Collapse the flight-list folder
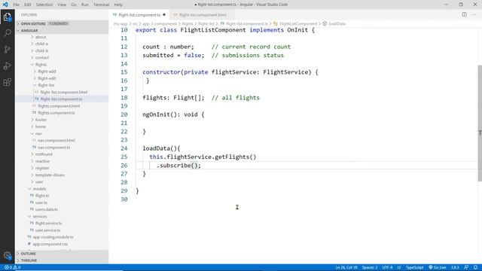The image size is (482, 271). click(46, 85)
